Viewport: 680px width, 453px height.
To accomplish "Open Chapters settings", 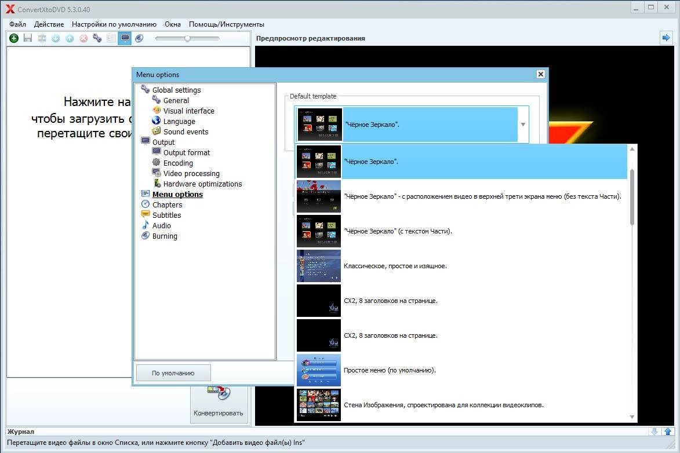I will [x=167, y=204].
